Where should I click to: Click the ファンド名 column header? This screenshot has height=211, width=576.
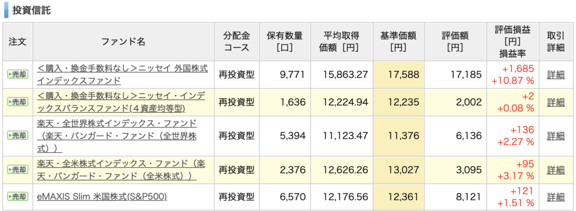[x=123, y=42]
